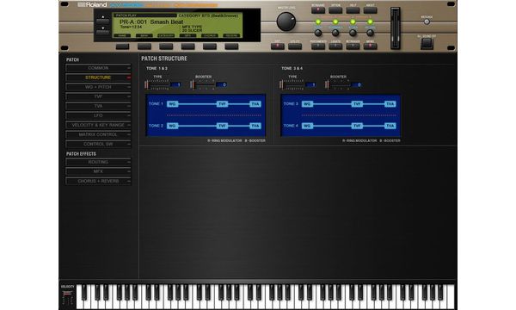This screenshot has width=516, height=310.
Task: Click the TVF block of Tone 1
Action: click(222, 104)
